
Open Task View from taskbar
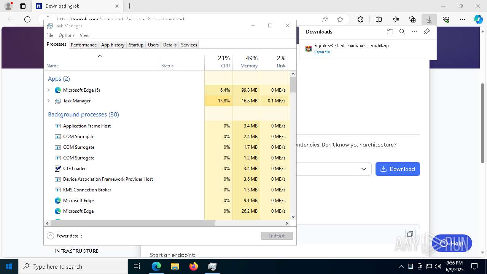(137, 266)
